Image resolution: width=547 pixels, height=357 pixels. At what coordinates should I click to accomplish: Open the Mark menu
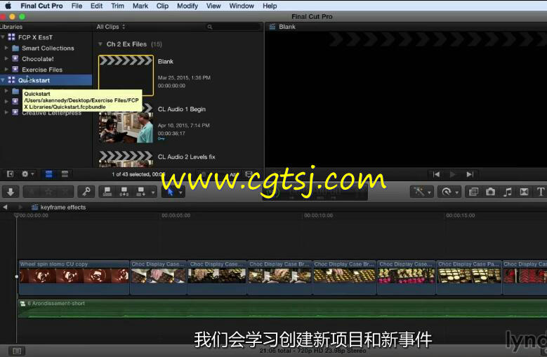(140, 6)
